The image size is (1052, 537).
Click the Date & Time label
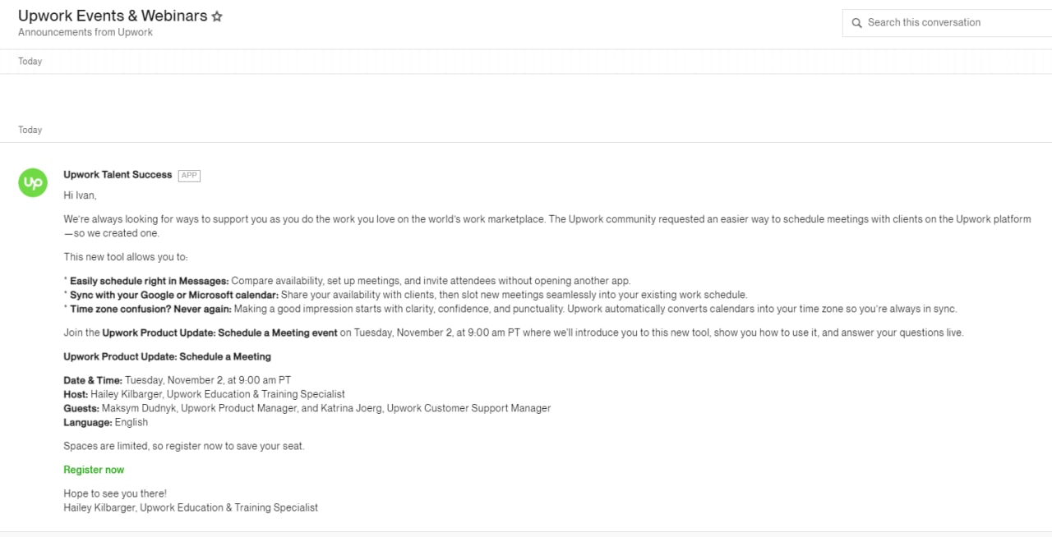(93, 380)
